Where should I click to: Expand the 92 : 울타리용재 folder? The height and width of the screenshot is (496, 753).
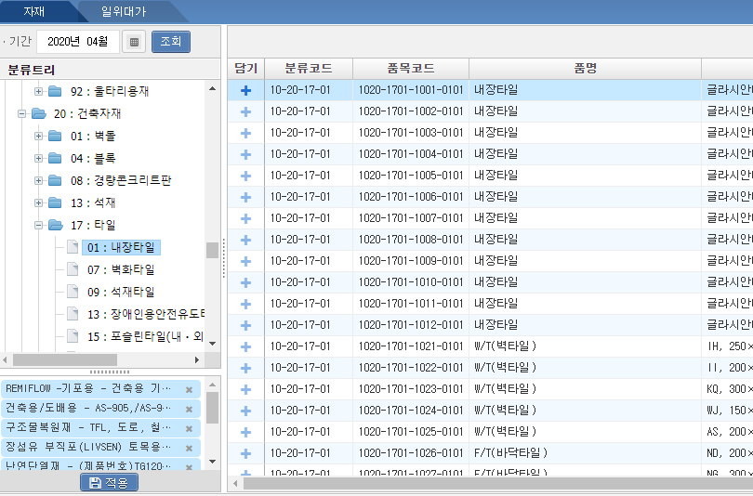[38, 91]
